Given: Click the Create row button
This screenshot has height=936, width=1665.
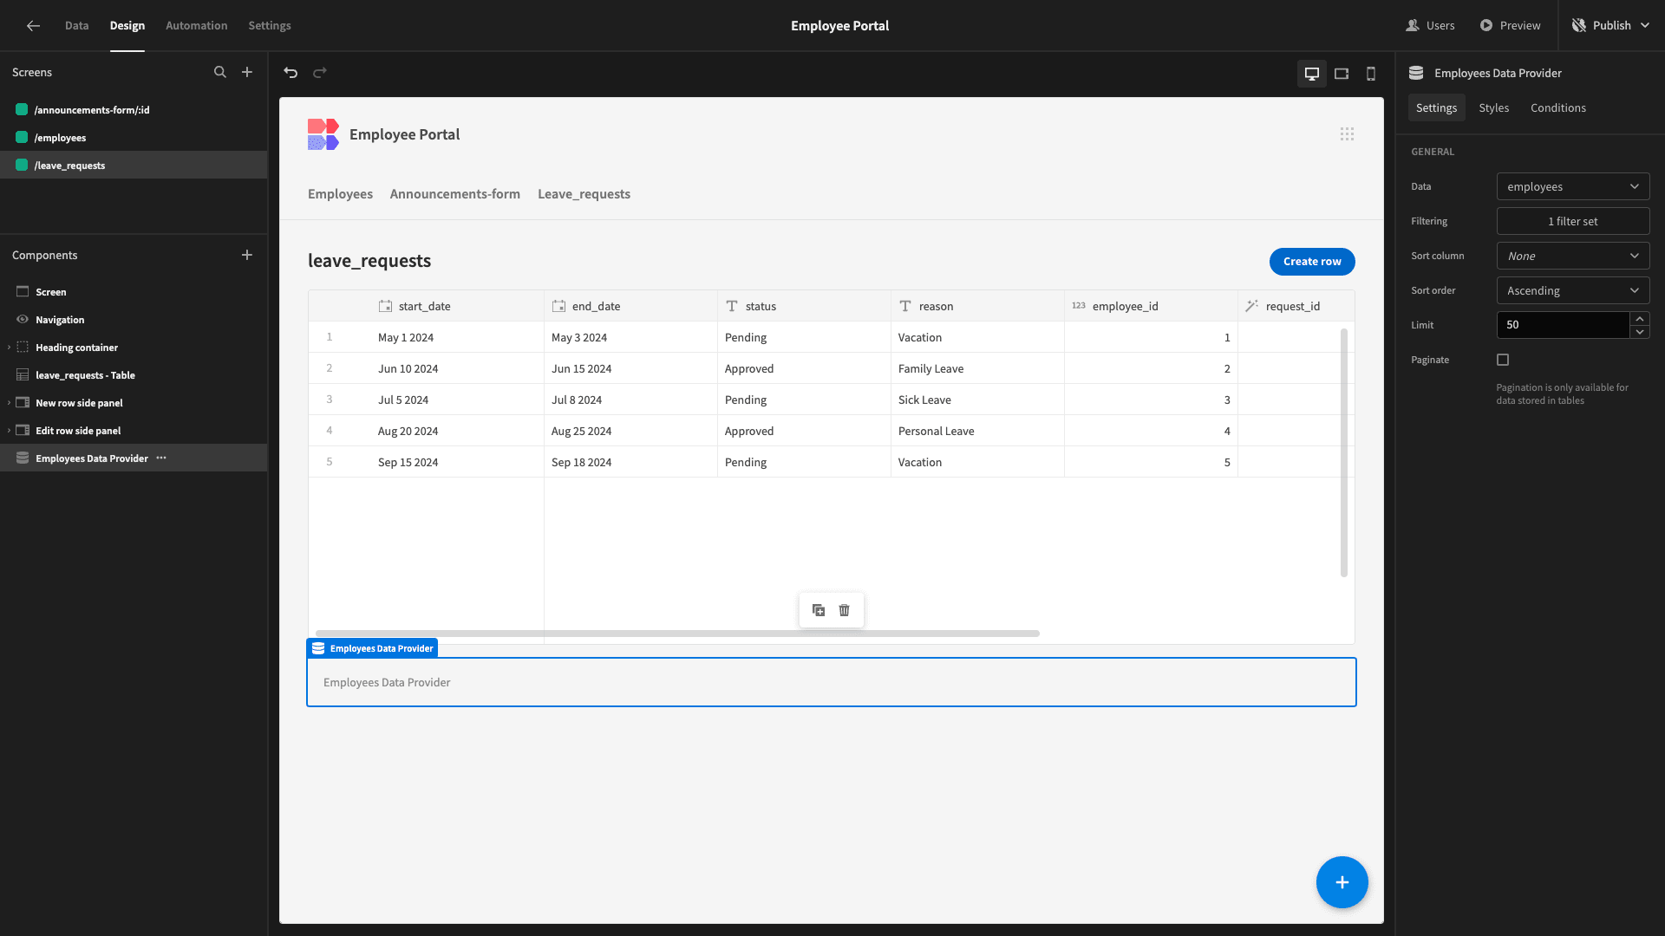Looking at the screenshot, I should 1312,262.
